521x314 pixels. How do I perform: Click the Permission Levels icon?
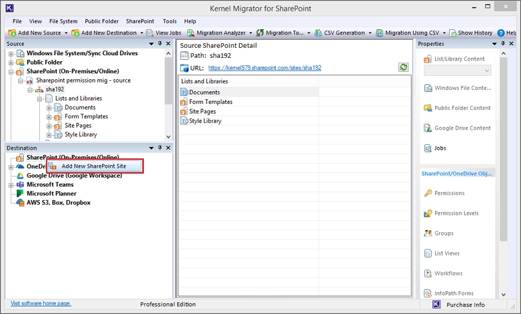click(x=428, y=213)
